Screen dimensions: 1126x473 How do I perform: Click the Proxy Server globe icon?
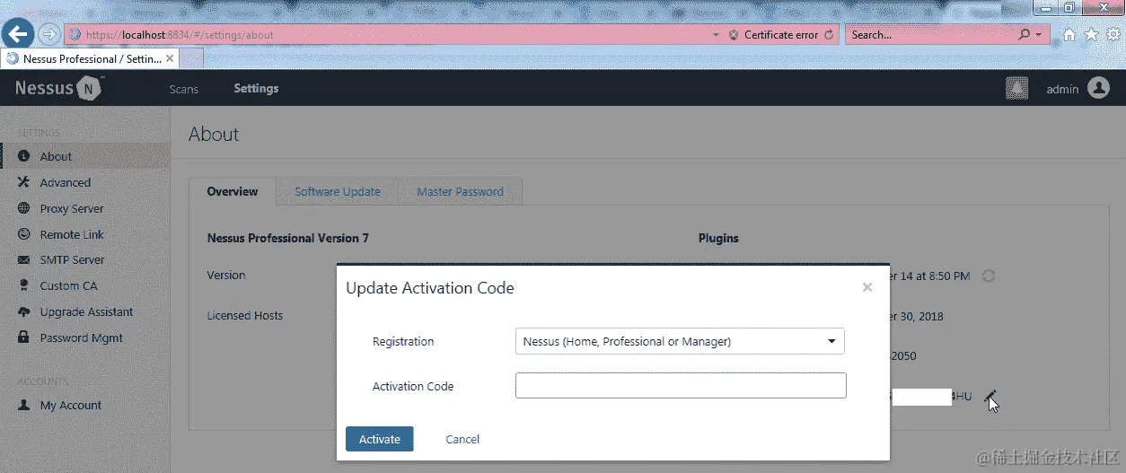pyautogui.click(x=24, y=208)
